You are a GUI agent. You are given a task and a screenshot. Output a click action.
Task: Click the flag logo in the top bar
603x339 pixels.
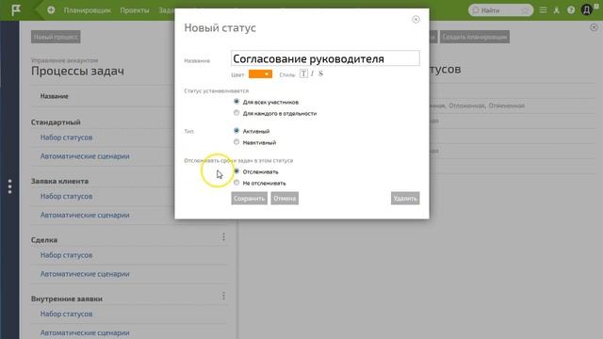point(16,10)
